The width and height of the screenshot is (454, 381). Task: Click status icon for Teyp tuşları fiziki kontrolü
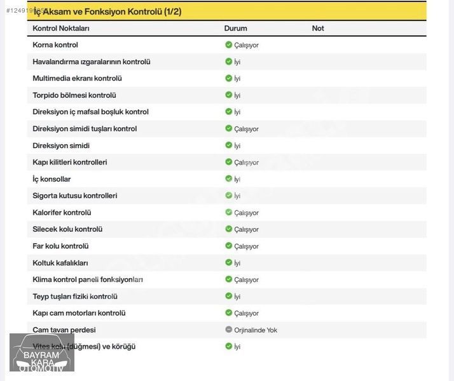click(x=229, y=296)
